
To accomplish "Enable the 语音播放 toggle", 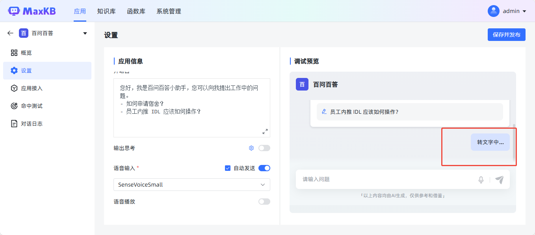I will 264,202.
